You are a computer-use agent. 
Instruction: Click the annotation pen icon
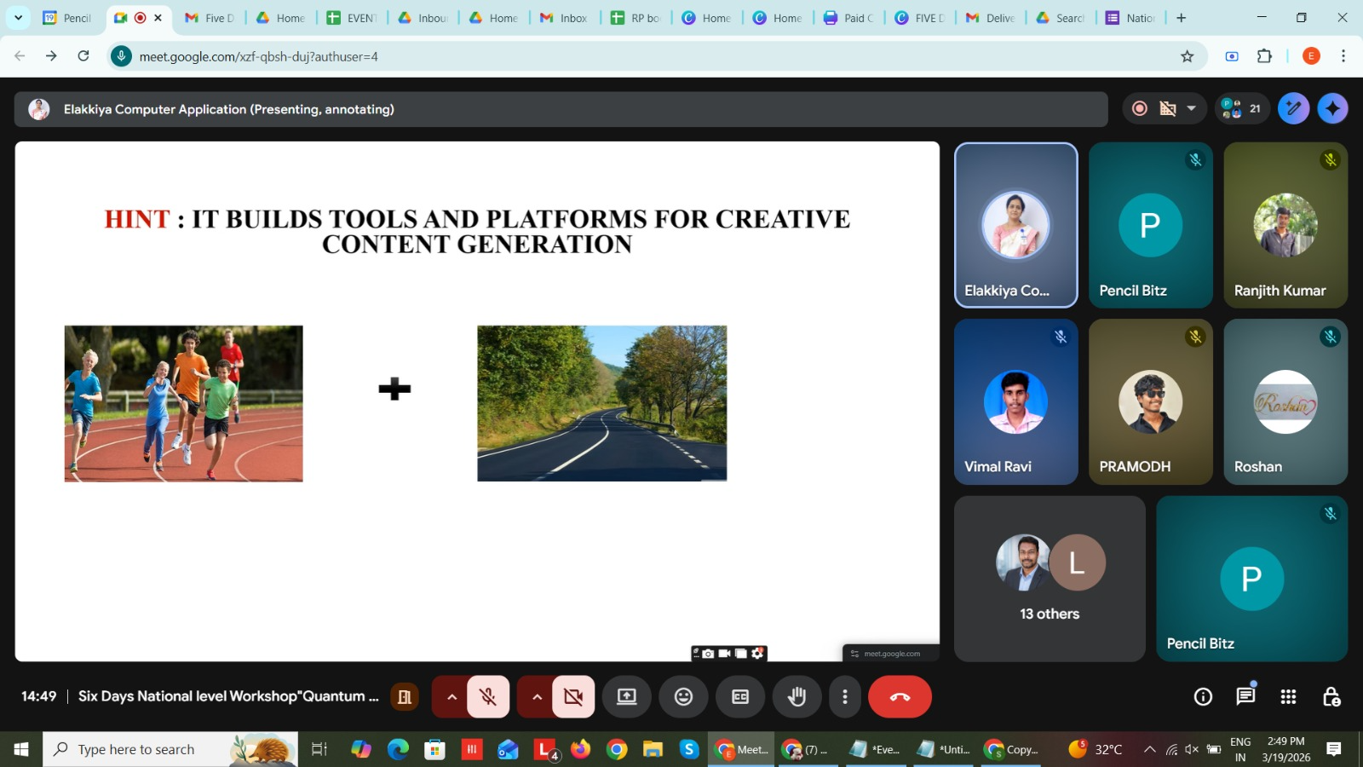click(x=1293, y=108)
